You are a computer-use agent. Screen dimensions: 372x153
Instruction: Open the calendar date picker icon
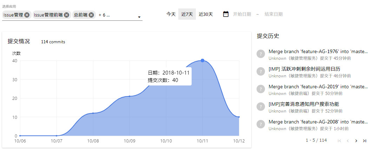pos(226,14)
